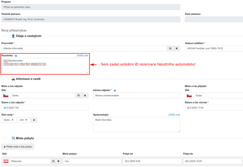The width and height of the screenshot is (243, 167).
Task: Clear departure Stát Česko with X icon
Action: 85,95
